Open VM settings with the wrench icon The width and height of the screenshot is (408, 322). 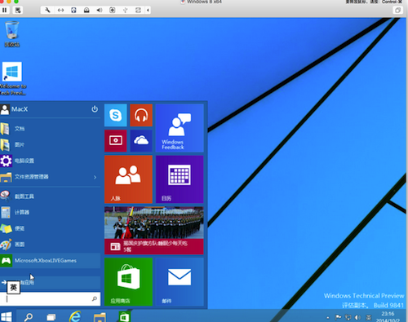click(x=47, y=11)
